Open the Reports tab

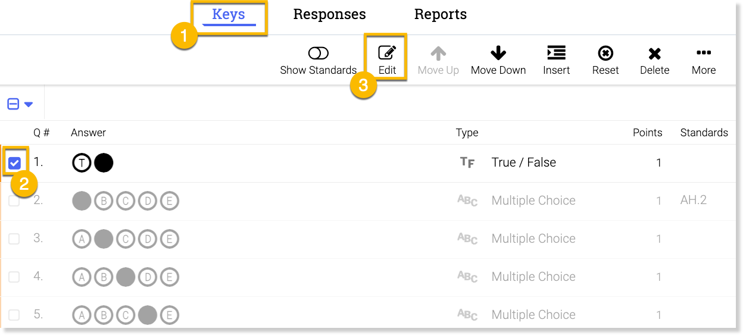click(440, 14)
